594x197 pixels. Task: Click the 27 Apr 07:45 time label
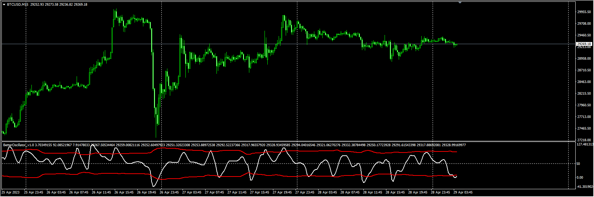(x=214, y=192)
